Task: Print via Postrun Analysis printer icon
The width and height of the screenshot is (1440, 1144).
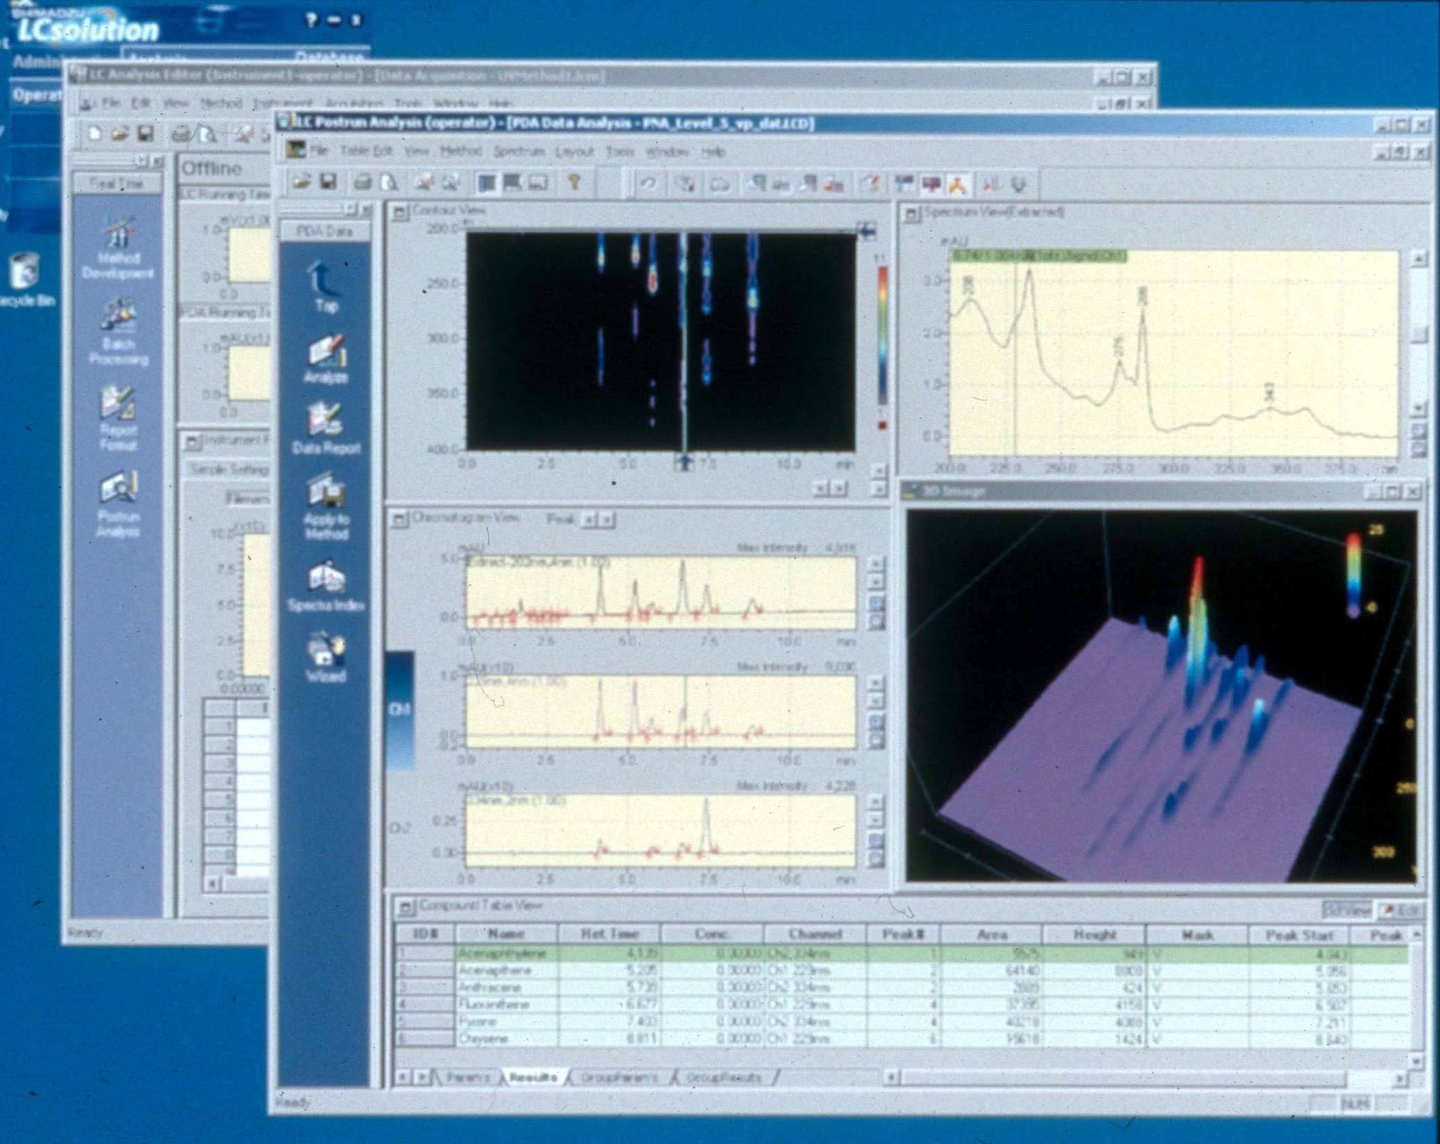Action: tap(363, 183)
